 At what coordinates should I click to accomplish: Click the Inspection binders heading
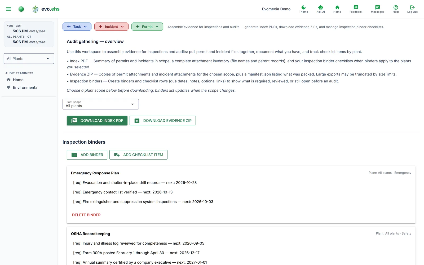click(84, 142)
